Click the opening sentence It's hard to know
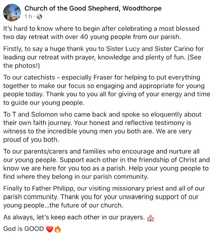The height and width of the screenshot is (235, 217). pyautogui.click(x=101, y=33)
